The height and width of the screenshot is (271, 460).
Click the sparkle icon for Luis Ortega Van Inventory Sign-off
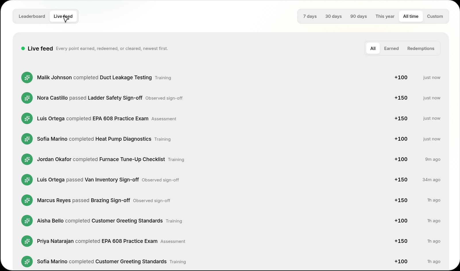click(27, 180)
